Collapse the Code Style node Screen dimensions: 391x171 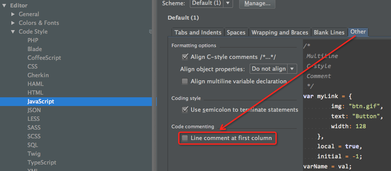13,32
